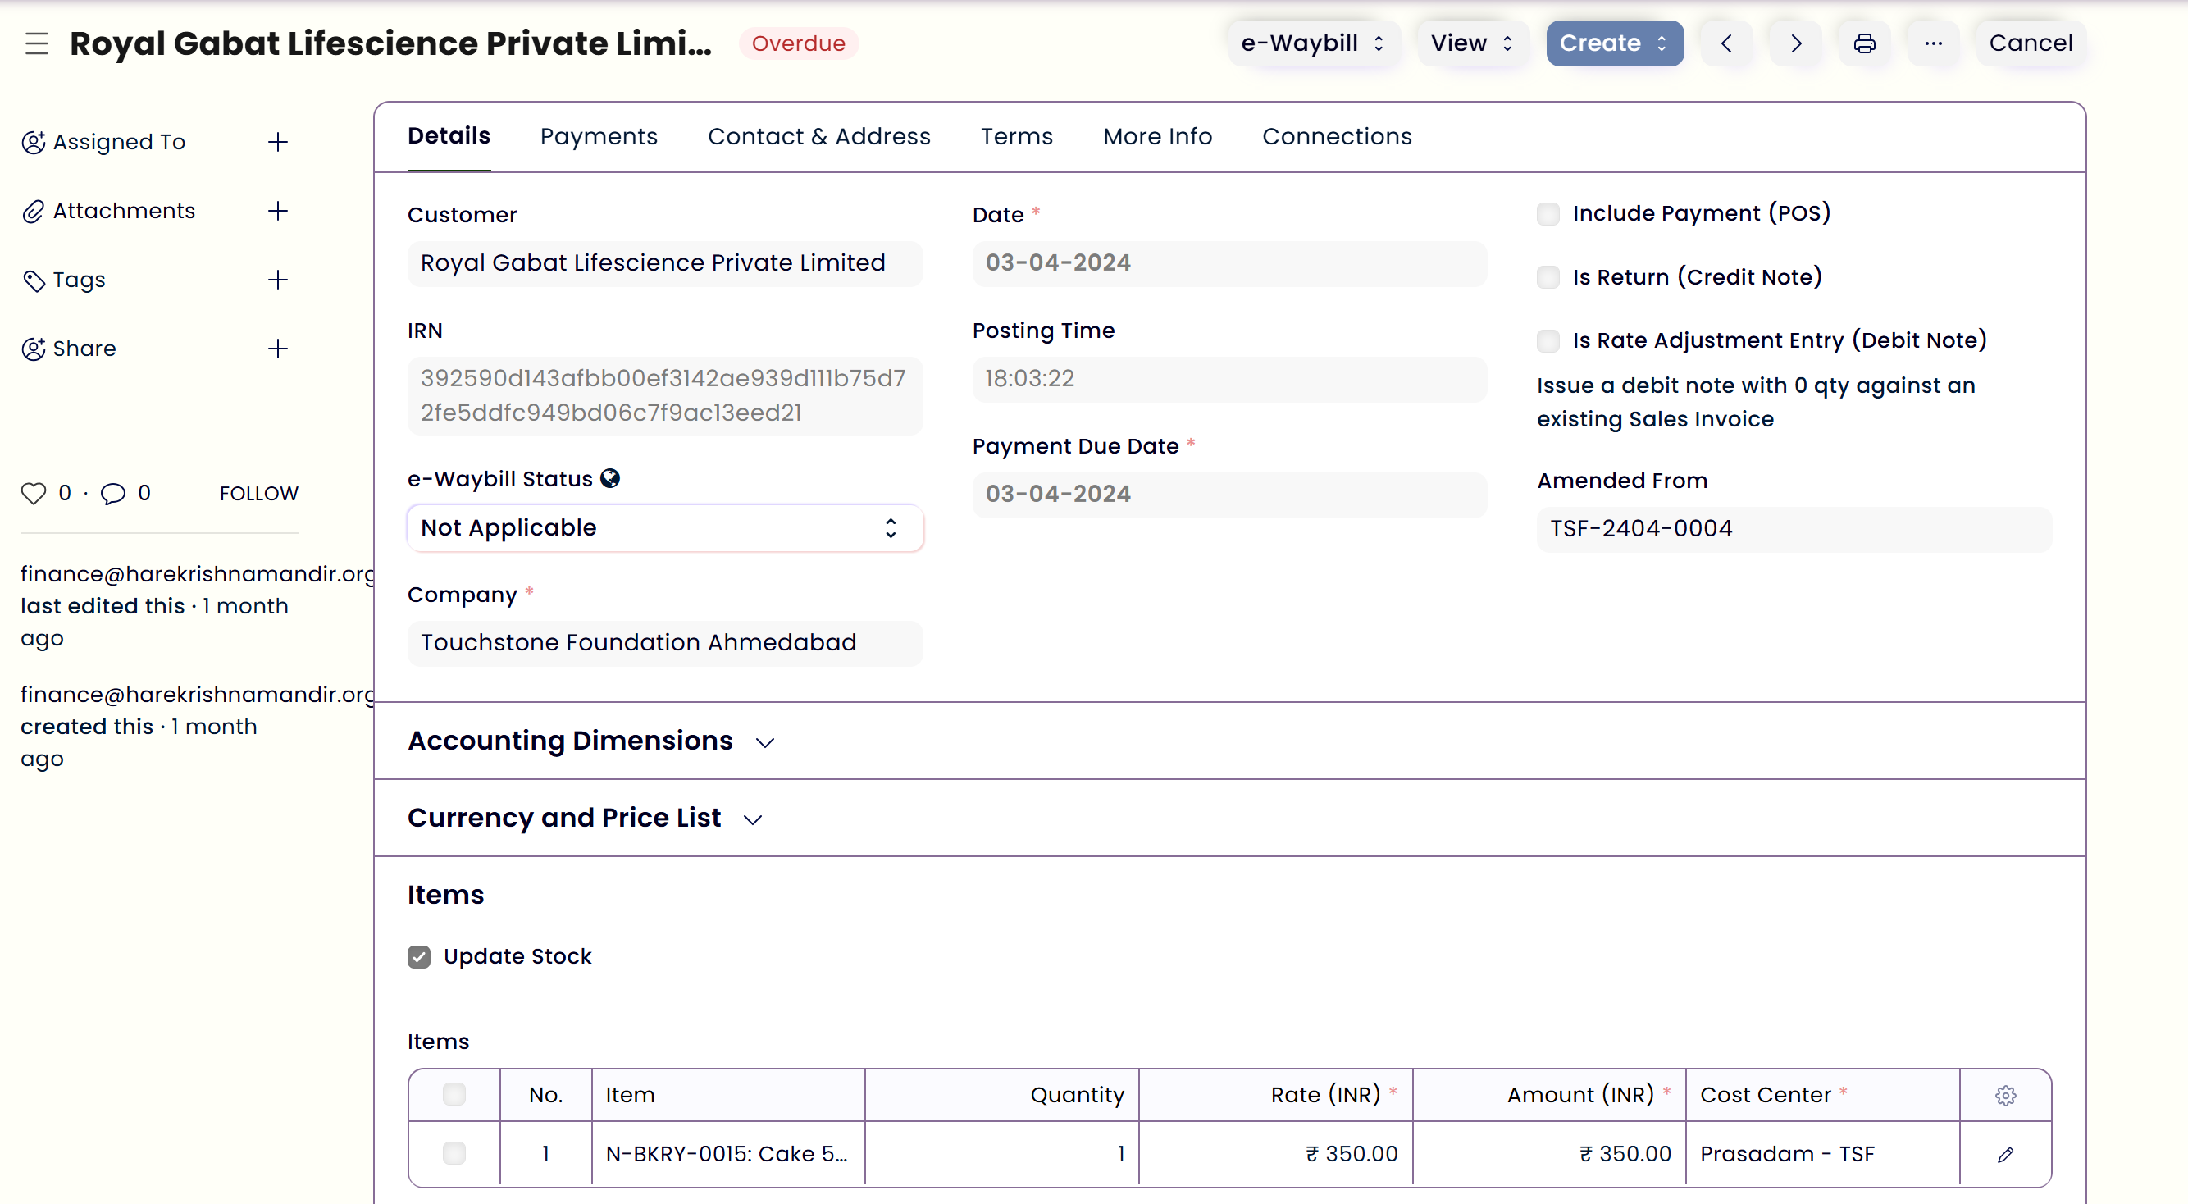The height and width of the screenshot is (1204, 2188).
Task: Click the Attachments paperclip icon
Action: 33,211
